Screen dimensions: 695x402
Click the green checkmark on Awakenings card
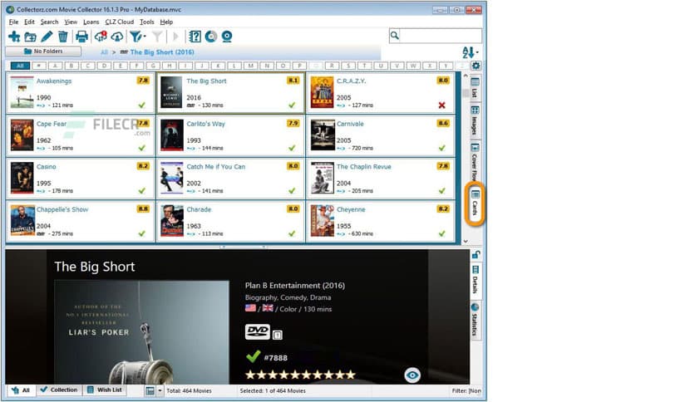142,105
